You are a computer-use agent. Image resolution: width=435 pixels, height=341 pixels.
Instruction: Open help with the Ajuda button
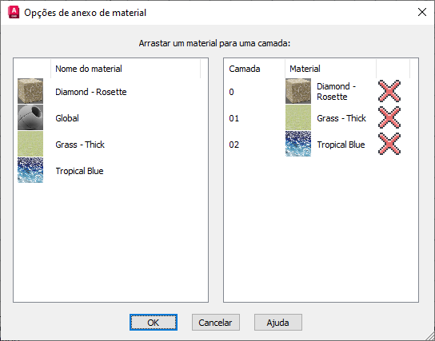coord(278,323)
